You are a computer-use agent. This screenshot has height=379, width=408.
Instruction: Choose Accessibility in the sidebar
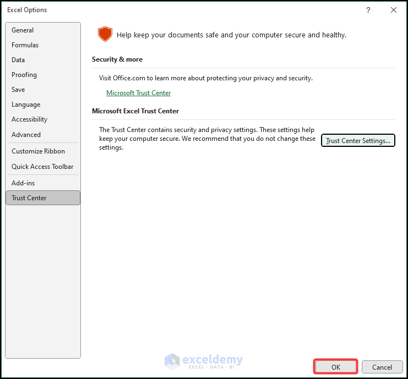[43, 119]
